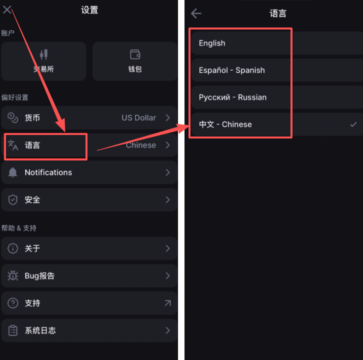Select English language option

(x=277, y=43)
